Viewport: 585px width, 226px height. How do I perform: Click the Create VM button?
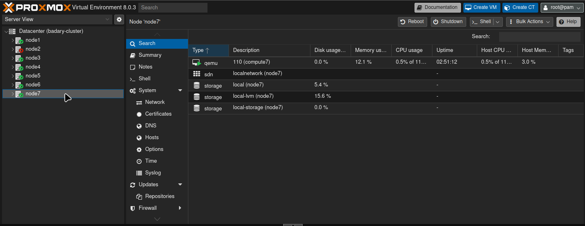point(482,8)
